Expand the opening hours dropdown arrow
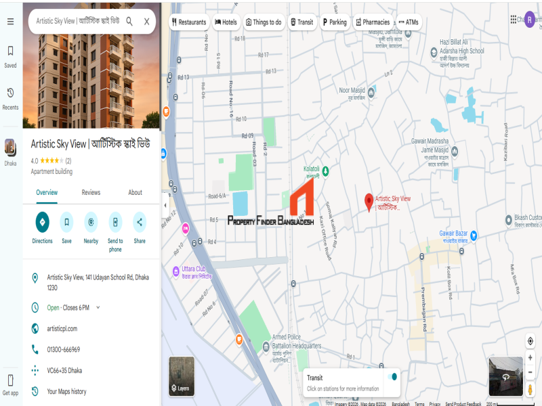Image resolution: width=542 pixels, height=406 pixels. pos(98,307)
